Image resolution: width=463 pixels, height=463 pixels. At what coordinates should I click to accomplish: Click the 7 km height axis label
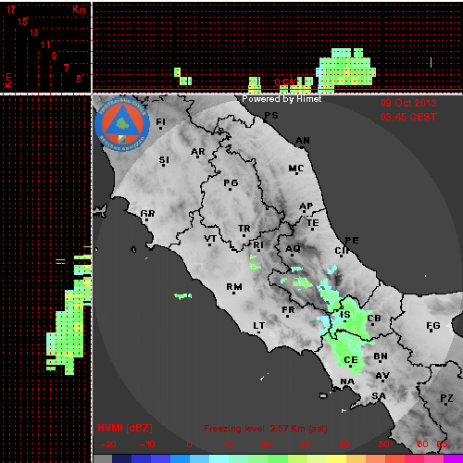click(x=66, y=68)
